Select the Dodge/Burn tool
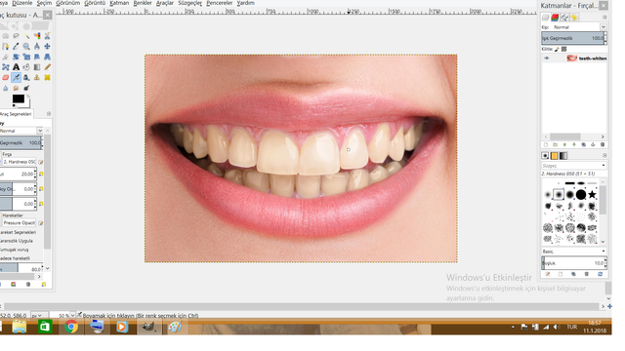The width and height of the screenshot is (625, 351). (26, 88)
